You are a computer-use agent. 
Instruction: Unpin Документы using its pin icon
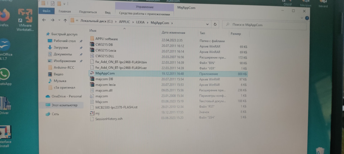[x=81, y=55]
